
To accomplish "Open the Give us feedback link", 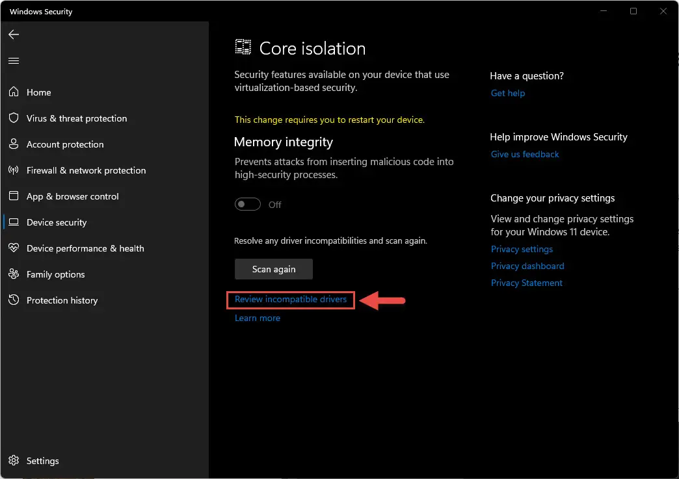I will pos(524,154).
